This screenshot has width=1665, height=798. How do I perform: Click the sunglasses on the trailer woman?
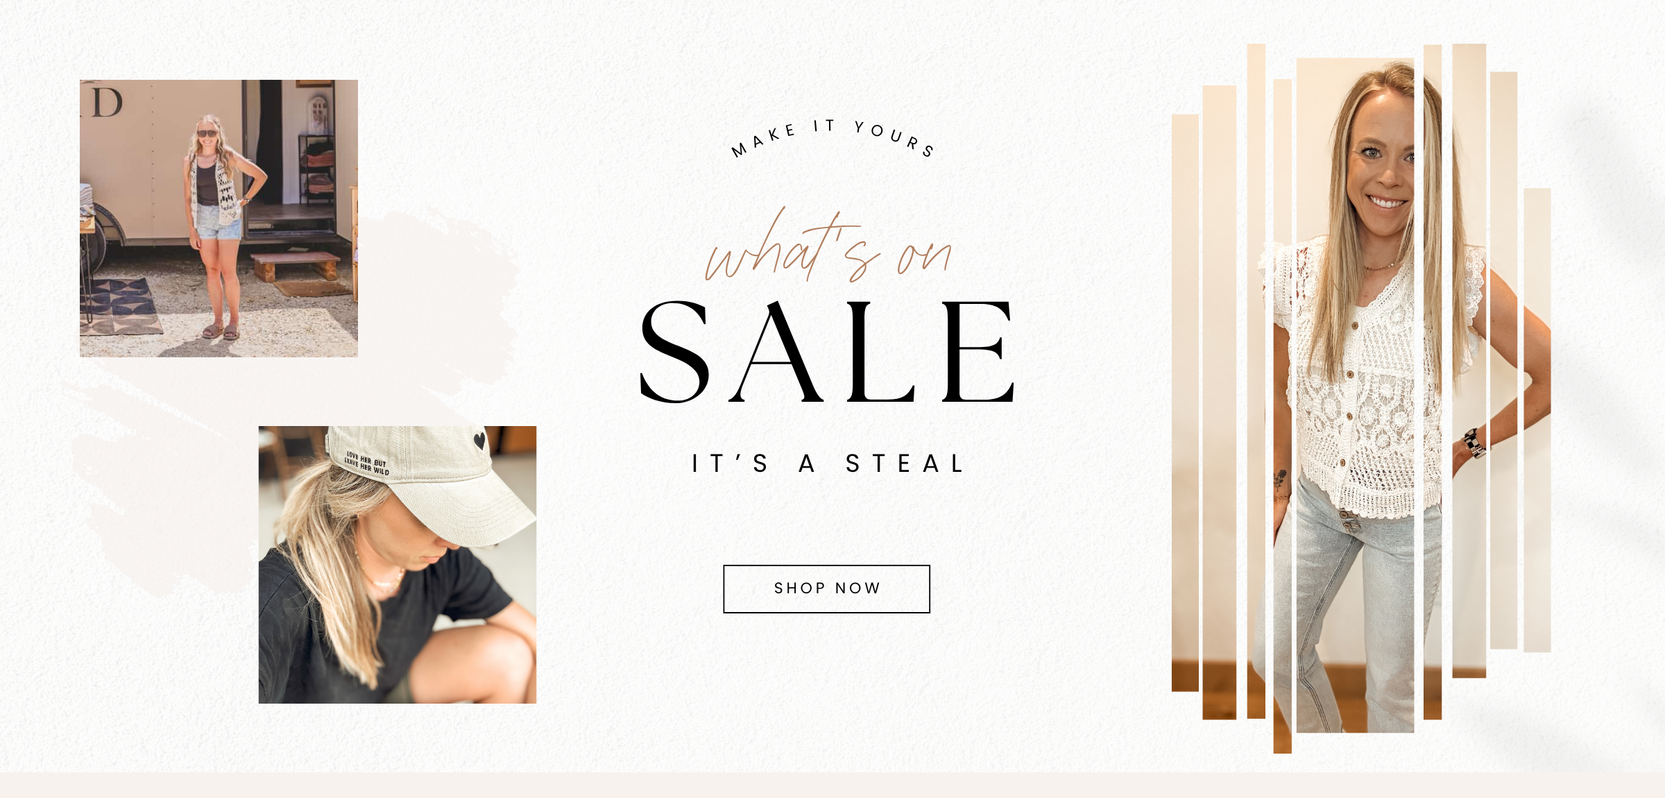[207, 133]
